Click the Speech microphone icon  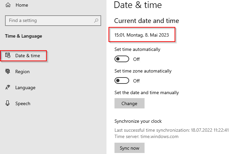point(8,103)
